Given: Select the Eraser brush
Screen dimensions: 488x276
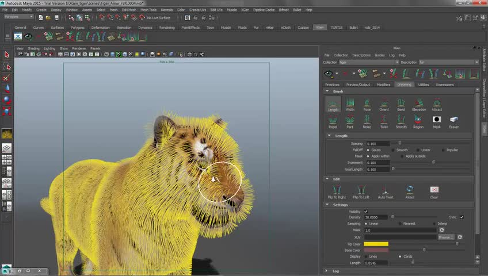Looking at the screenshot, I should point(453,121).
